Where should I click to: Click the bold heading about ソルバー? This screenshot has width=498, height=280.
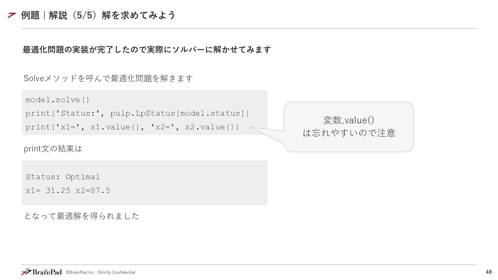pos(147,49)
